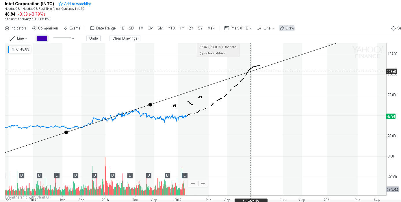401x202 pixels.
Task: Toggle Draw mode off
Action: [x=287, y=28]
